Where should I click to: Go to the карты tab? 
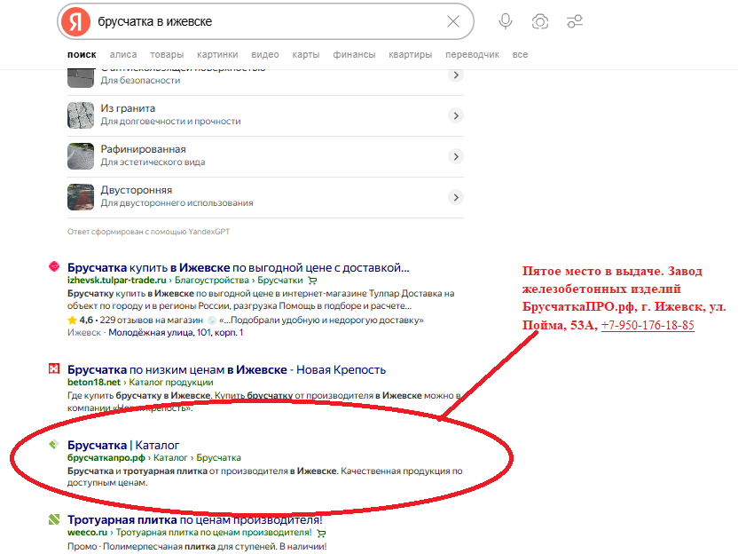(306, 55)
